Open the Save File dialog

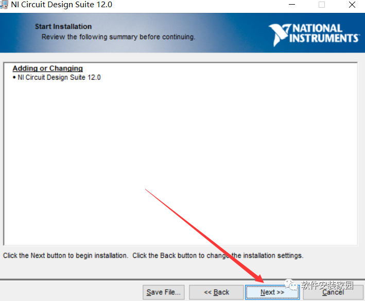tap(164, 292)
